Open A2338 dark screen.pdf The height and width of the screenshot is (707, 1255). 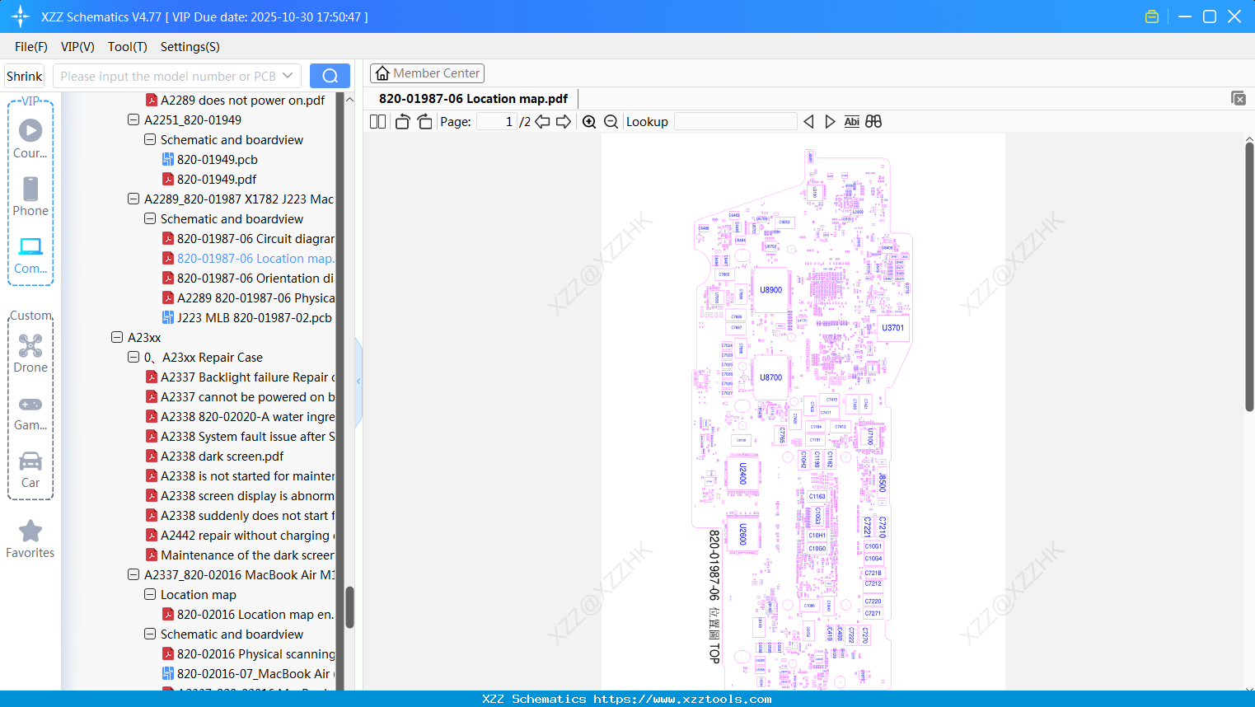[x=214, y=457]
